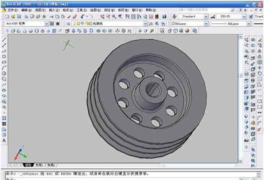Select the Line drawing tool
This screenshot has width=264, height=180.
click(4, 39)
